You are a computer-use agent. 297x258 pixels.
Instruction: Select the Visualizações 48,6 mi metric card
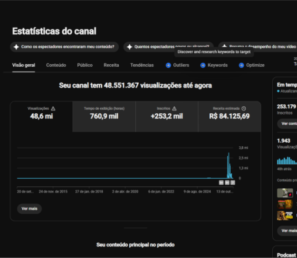(x=41, y=117)
